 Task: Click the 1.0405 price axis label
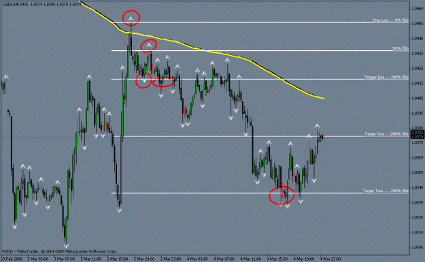pyautogui.click(x=417, y=98)
